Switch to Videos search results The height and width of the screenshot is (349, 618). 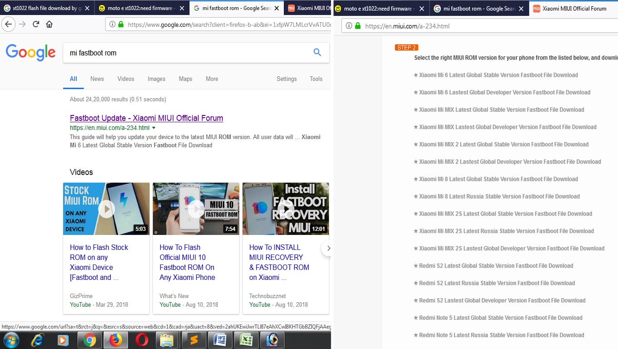pos(126,79)
